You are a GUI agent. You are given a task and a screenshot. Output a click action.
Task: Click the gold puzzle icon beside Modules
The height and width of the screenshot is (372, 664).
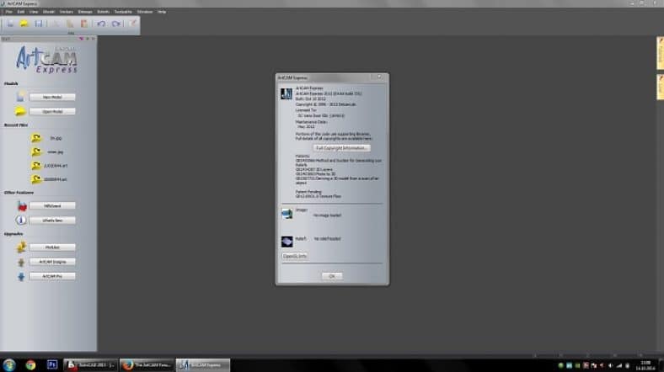tap(21, 247)
